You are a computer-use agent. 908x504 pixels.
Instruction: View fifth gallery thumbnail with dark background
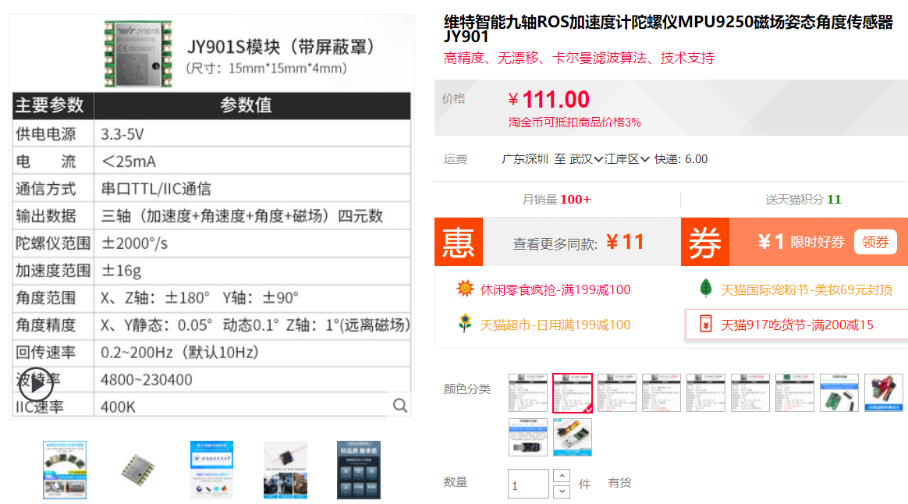point(359,470)
